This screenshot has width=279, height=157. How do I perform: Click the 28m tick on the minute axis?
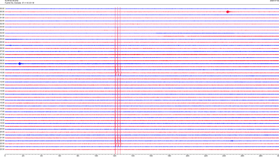[x=261, y=156]
